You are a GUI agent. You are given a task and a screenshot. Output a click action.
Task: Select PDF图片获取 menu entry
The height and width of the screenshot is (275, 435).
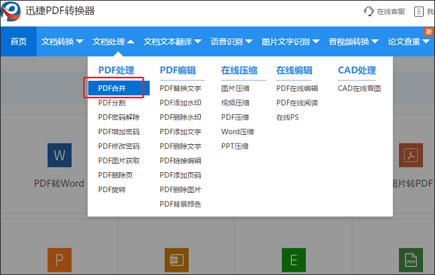pyautogui.click(x=118, y=161)
